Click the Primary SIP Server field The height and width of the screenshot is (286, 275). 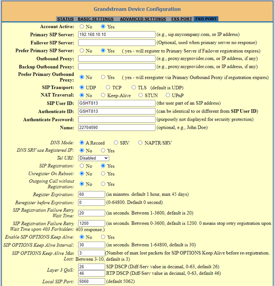point(117,35)
